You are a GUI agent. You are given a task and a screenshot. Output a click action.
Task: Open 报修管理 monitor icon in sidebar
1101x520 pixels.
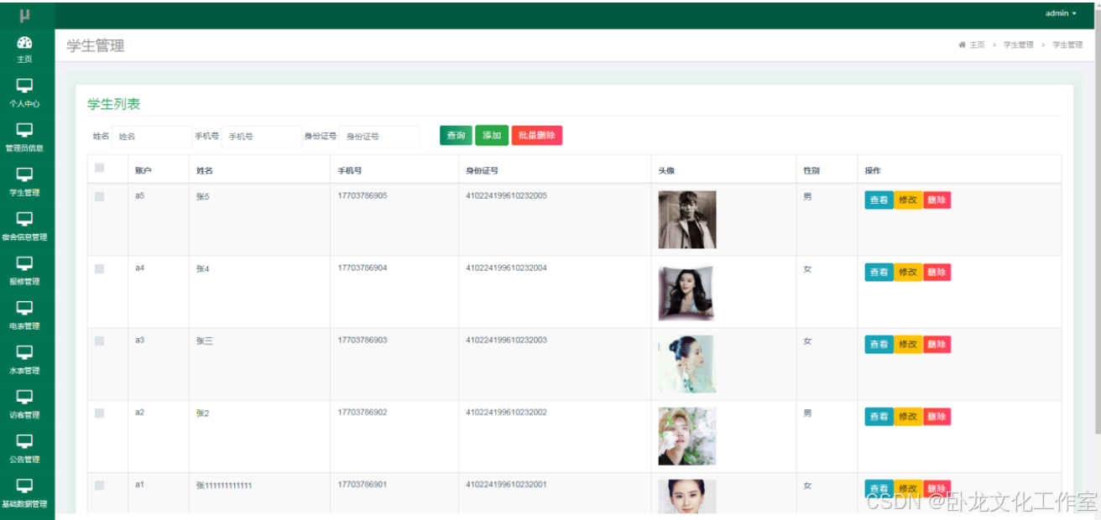pos(24,263)
